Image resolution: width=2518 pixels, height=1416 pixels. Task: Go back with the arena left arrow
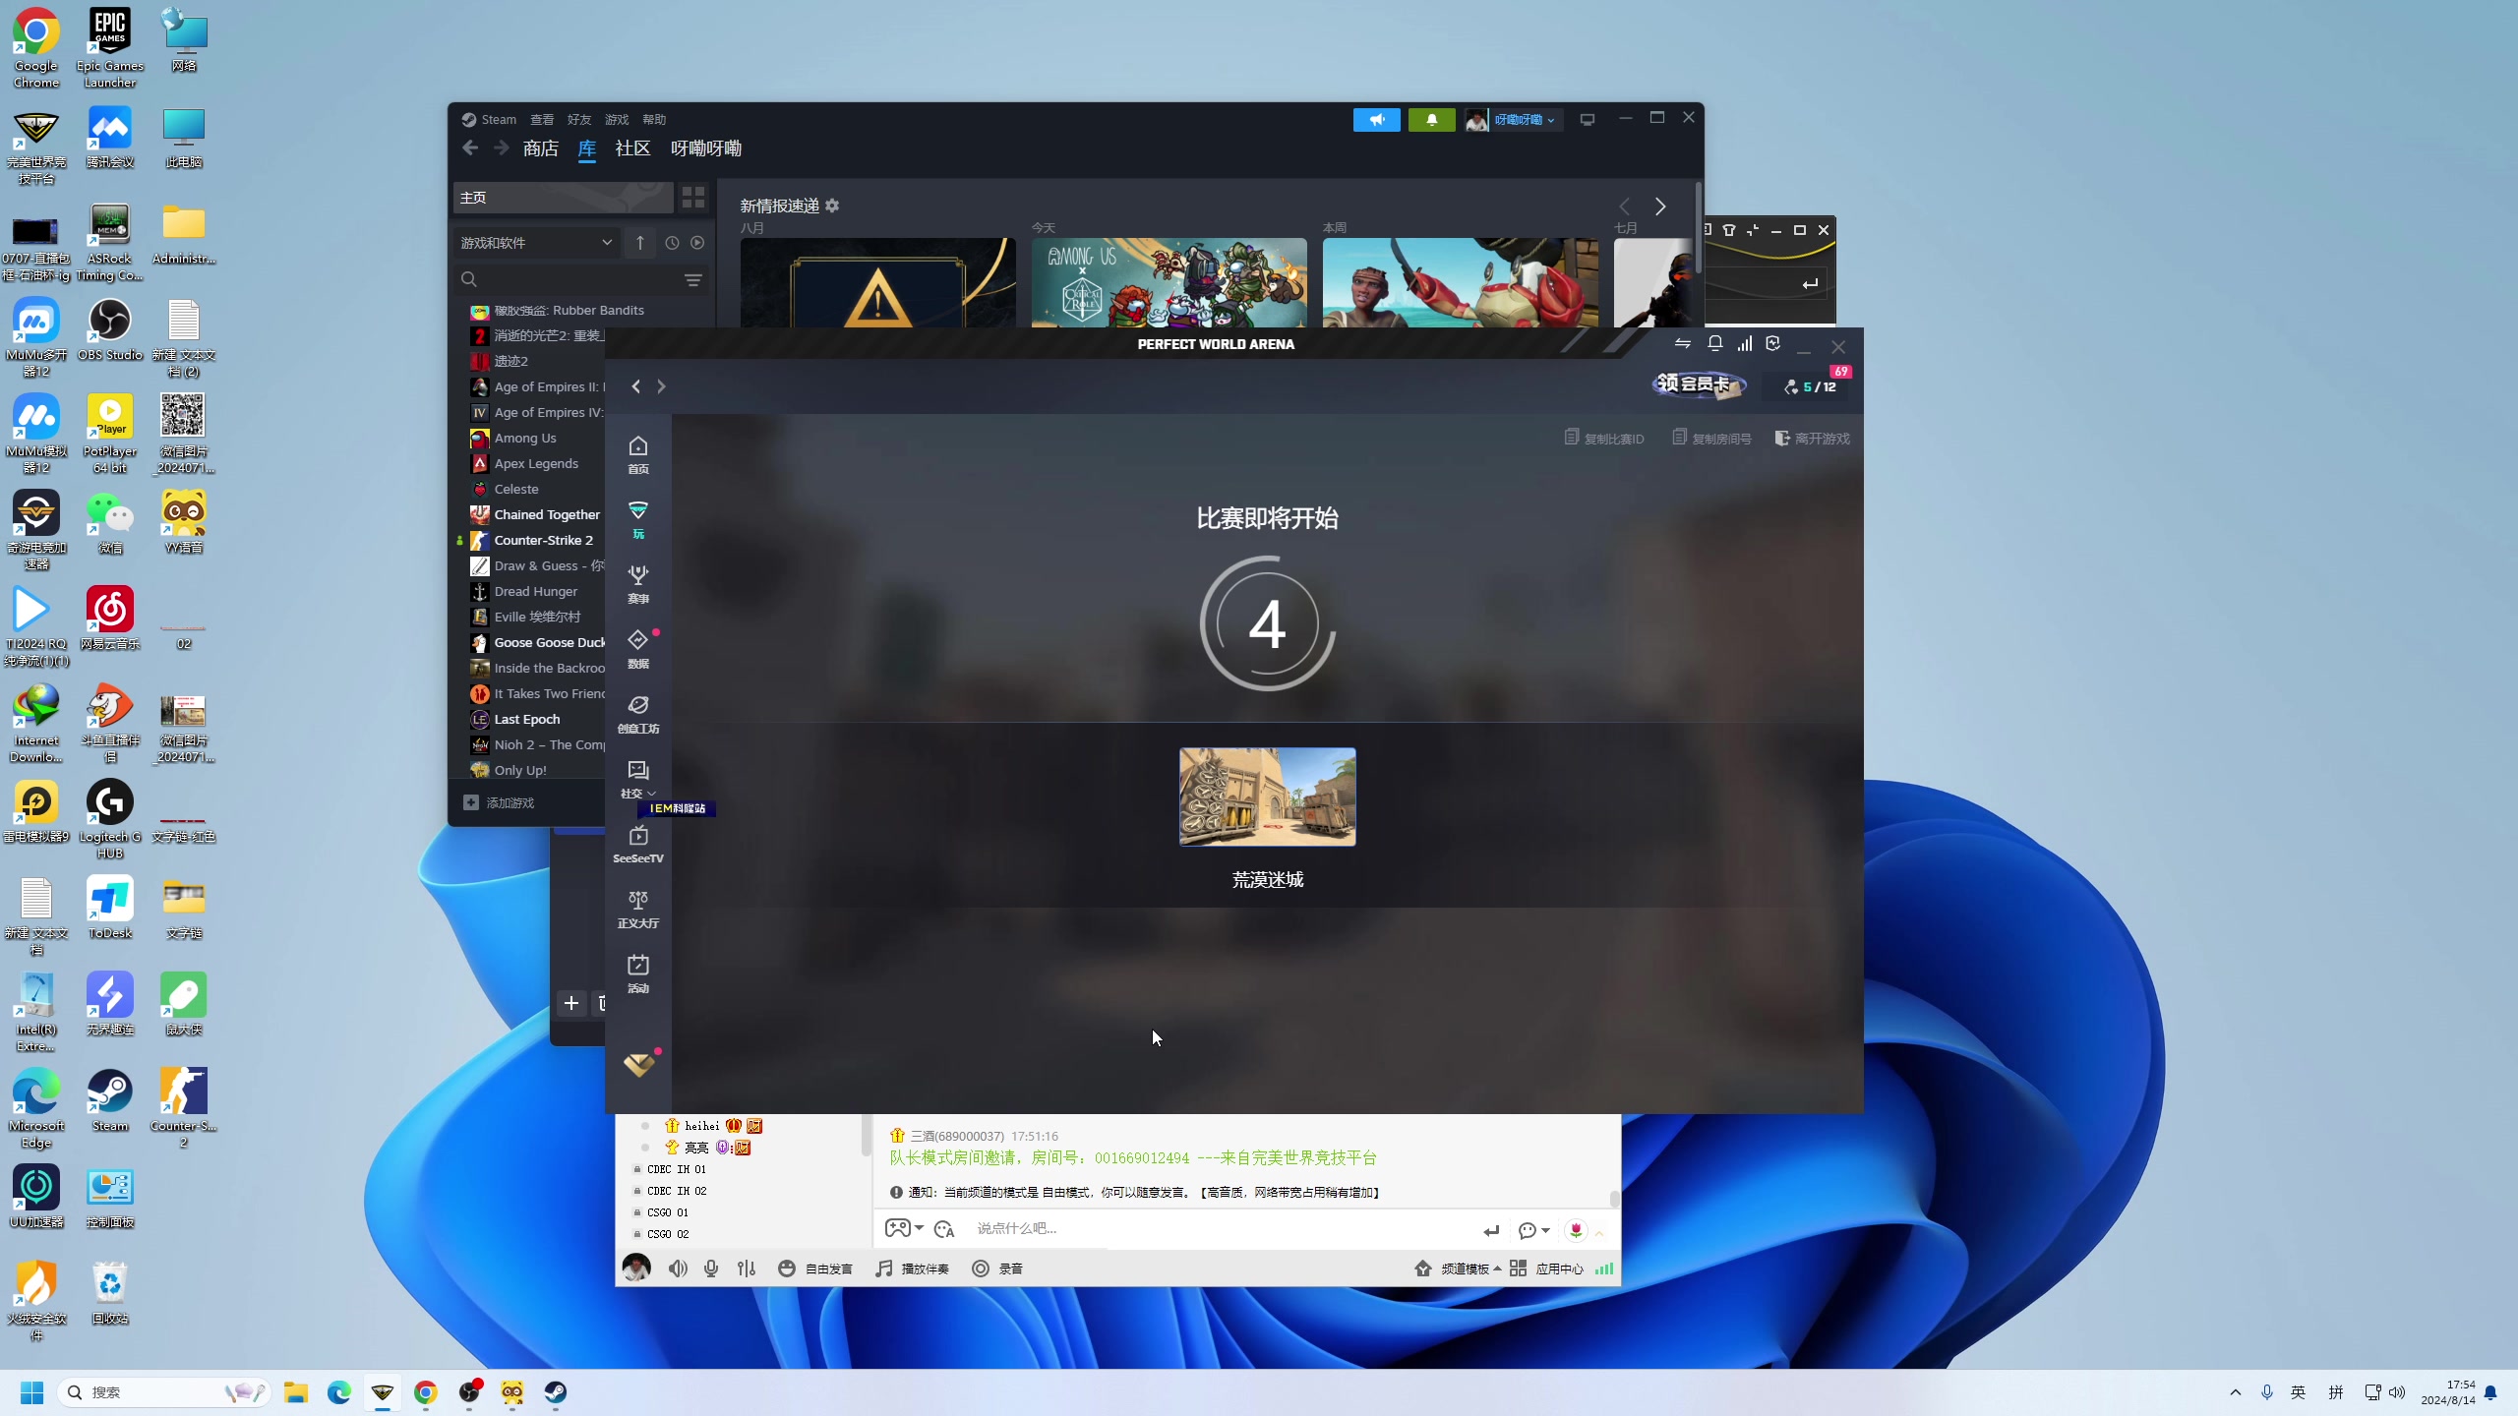(636, 386)
